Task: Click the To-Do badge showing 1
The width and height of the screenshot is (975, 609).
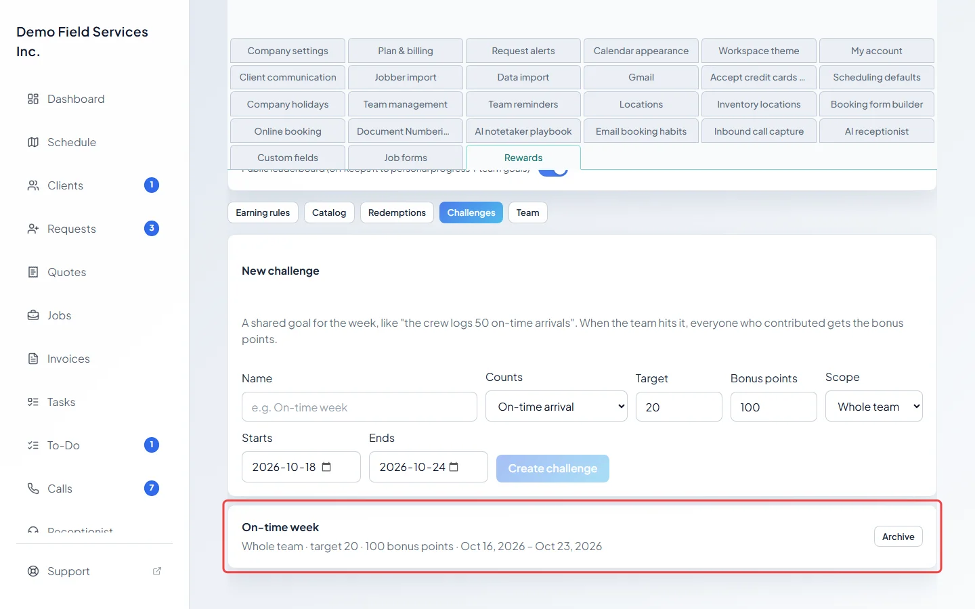Action: point(152,445)
